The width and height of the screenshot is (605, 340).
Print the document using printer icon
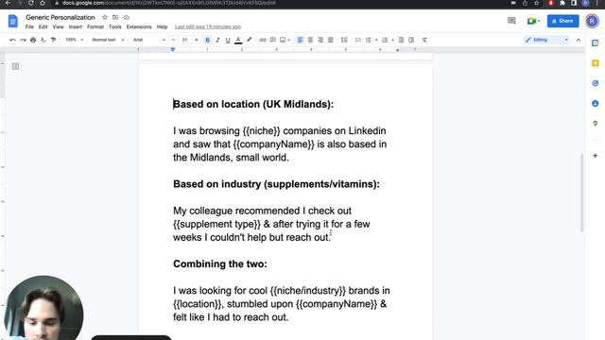point(33,40)
